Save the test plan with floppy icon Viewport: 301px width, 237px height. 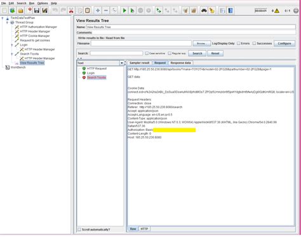[x=37, y=10]
